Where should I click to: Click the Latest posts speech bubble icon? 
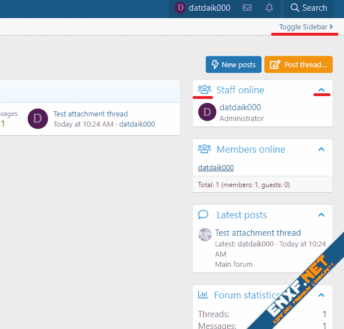(203, 215)
